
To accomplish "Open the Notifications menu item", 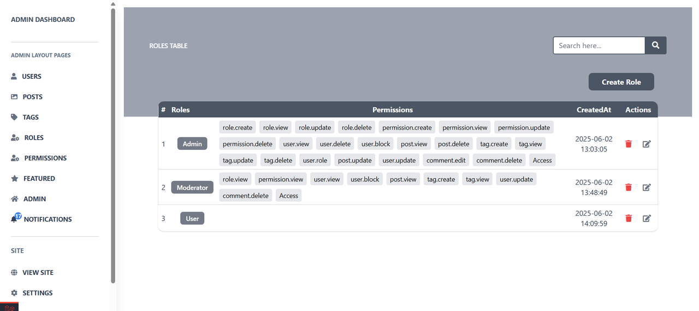I will (48, 219).
